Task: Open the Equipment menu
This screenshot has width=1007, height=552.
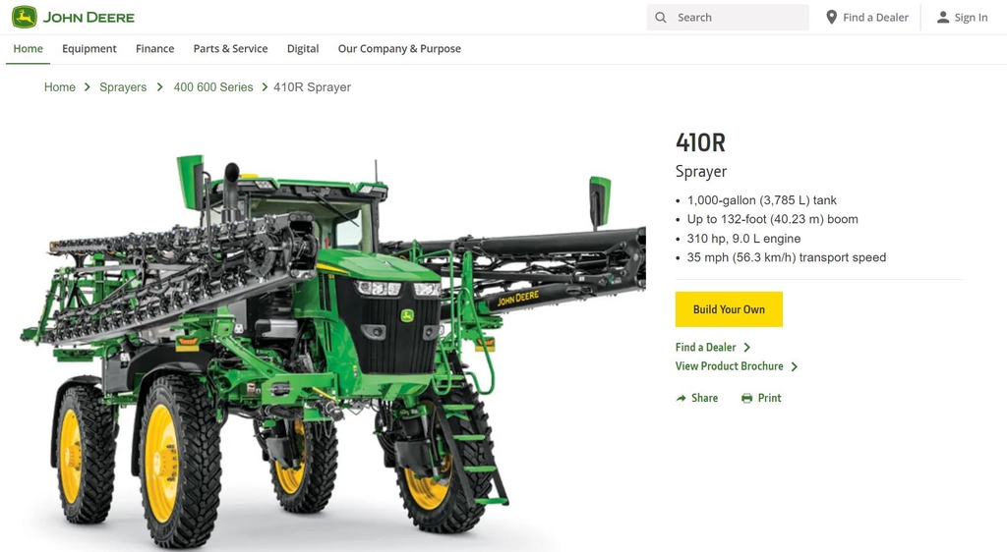Action: click(89, 49)
